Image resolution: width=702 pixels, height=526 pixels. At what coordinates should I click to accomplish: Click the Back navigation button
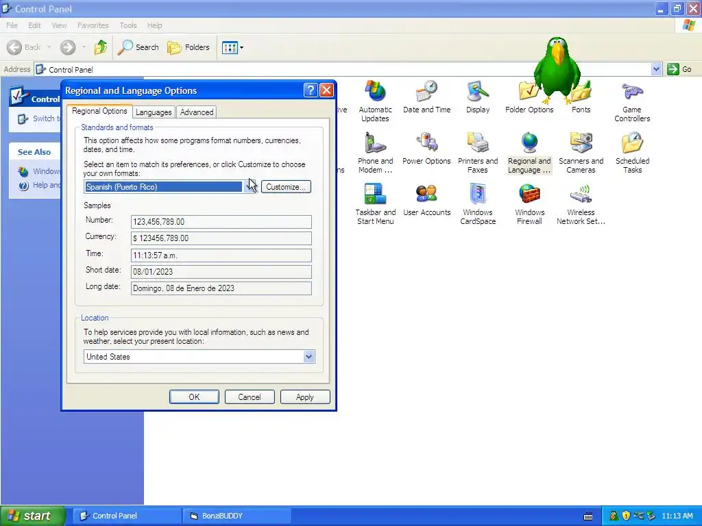pos(24,47)
